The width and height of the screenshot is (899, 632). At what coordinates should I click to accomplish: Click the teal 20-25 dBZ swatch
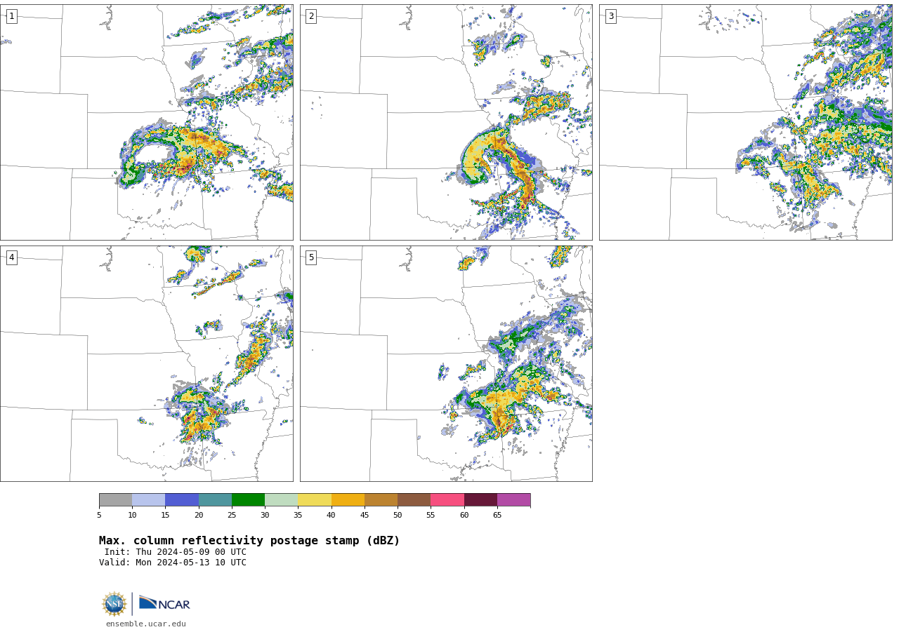coord(215,500)
